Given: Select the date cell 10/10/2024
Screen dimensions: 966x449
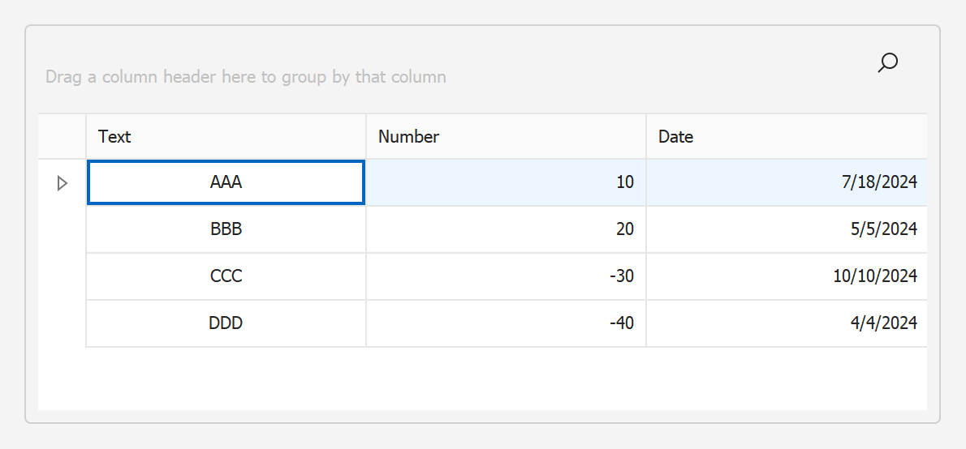Looking at the screenshot, I should pos(786,276).
